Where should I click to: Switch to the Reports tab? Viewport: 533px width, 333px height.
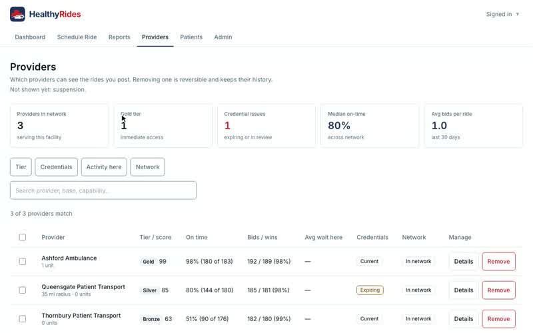119,37
